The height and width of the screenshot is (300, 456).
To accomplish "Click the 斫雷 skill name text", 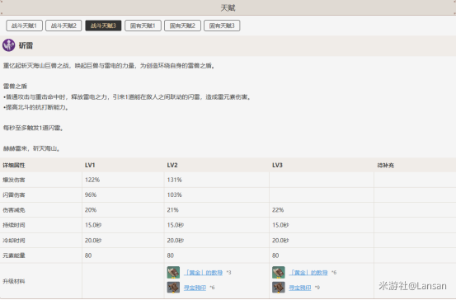I will click(x=26, y=45).
